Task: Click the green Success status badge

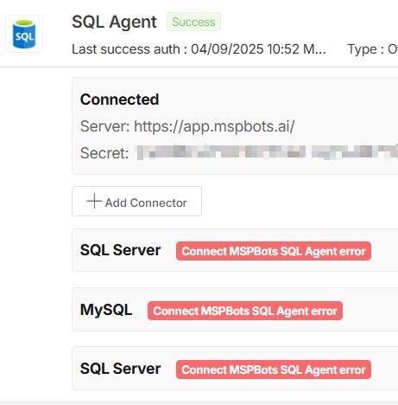Action: tap(193, 22)
